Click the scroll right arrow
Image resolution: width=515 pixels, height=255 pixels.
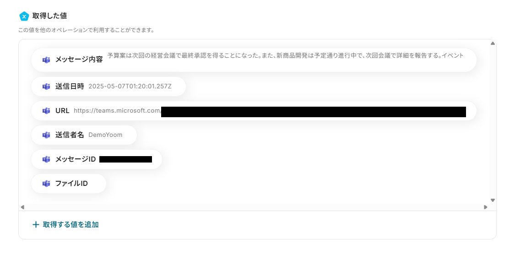tap(485, 207)
